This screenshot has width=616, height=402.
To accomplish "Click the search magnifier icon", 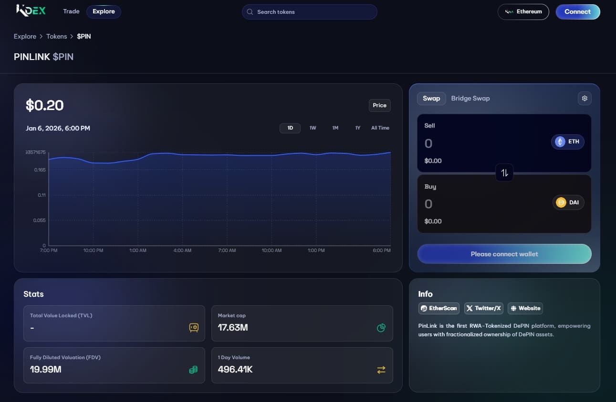I will pyautogui.click(x=250, y=12).
